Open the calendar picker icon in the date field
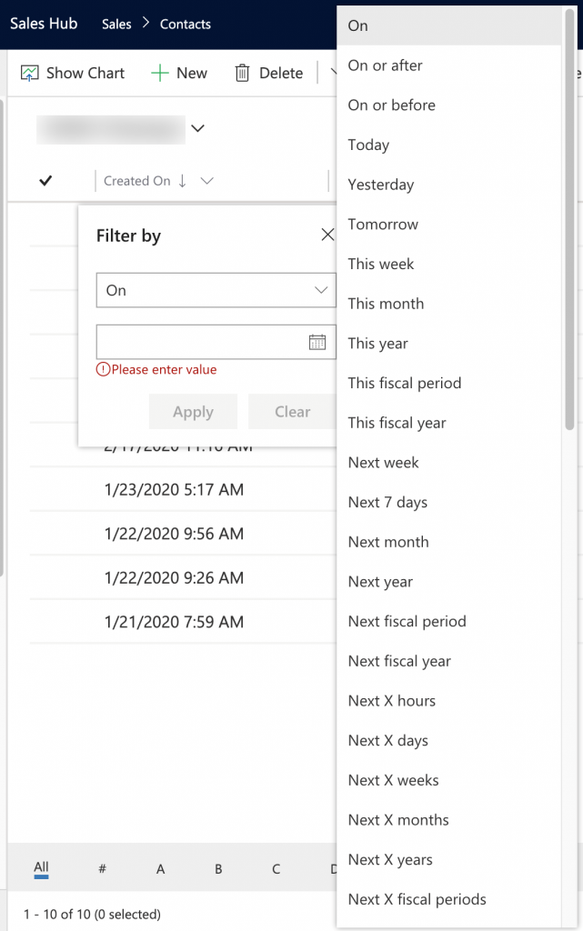The image size is (583, 931). click(x=317, y=341)
